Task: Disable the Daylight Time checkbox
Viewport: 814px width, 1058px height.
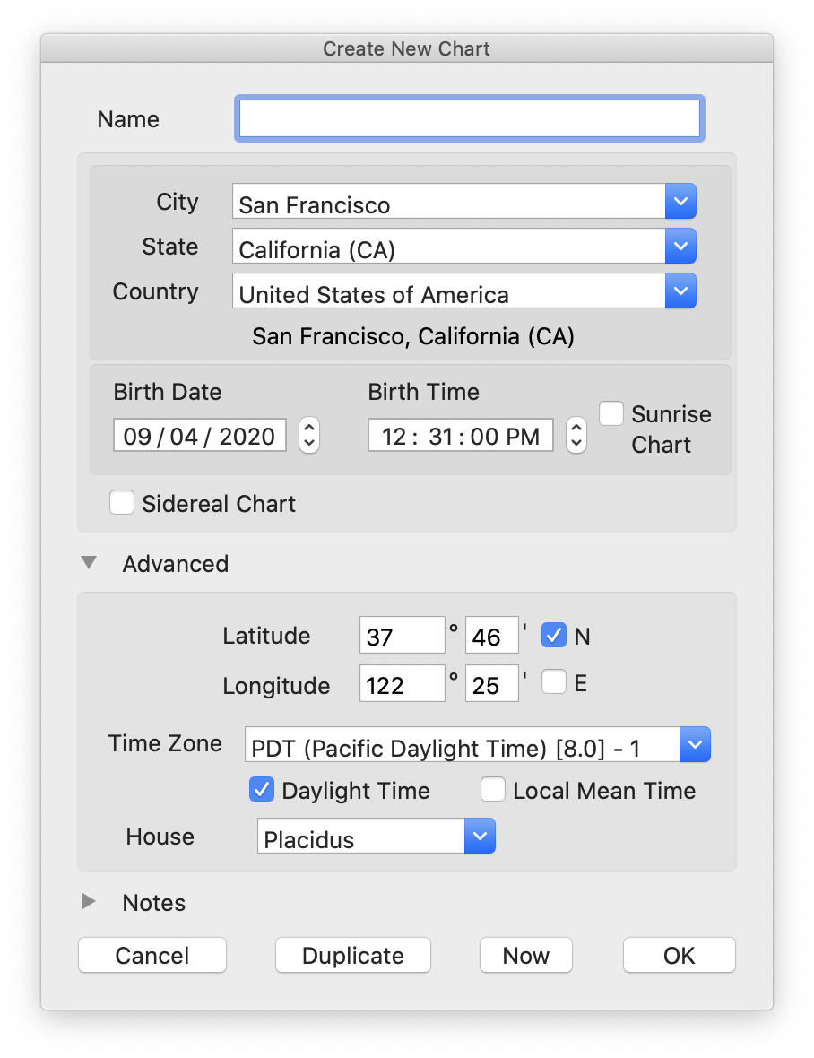Action: pos(262,790)
